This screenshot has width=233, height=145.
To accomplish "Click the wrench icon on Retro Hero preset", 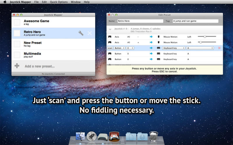I will (81, 33).
